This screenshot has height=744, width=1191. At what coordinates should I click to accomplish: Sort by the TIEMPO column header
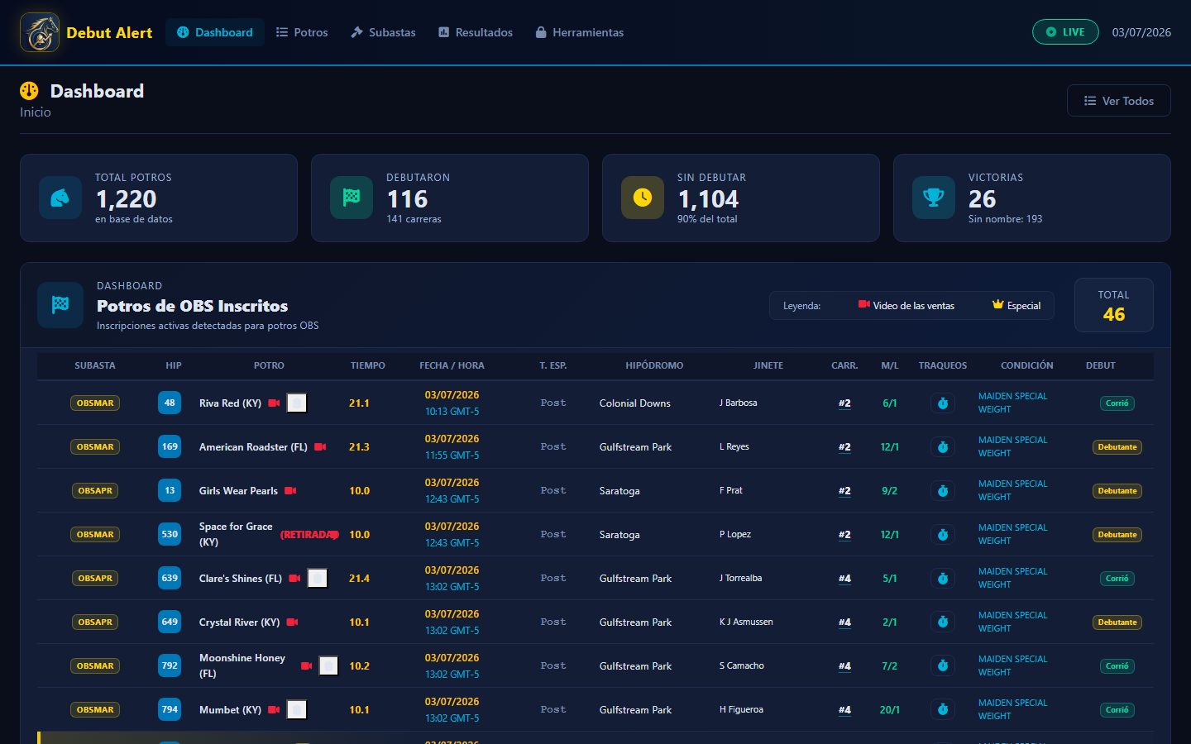(x=368, y=365)
